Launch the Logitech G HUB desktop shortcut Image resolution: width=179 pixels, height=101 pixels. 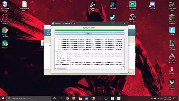(x=93, y=6)
